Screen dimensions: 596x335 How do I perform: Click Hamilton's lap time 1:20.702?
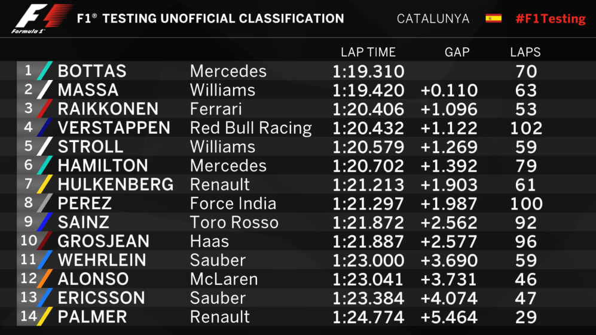368,165
